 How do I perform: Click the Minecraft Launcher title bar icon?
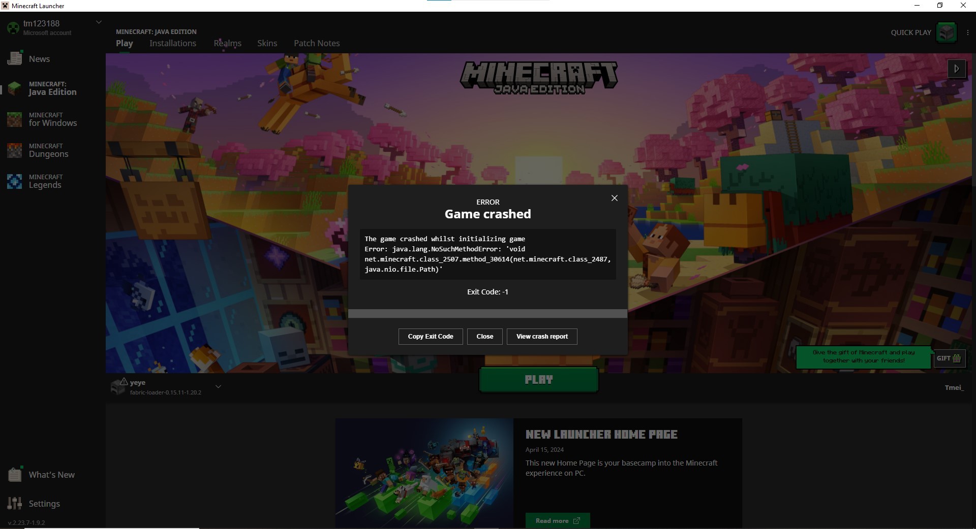(x=5, y=6)
